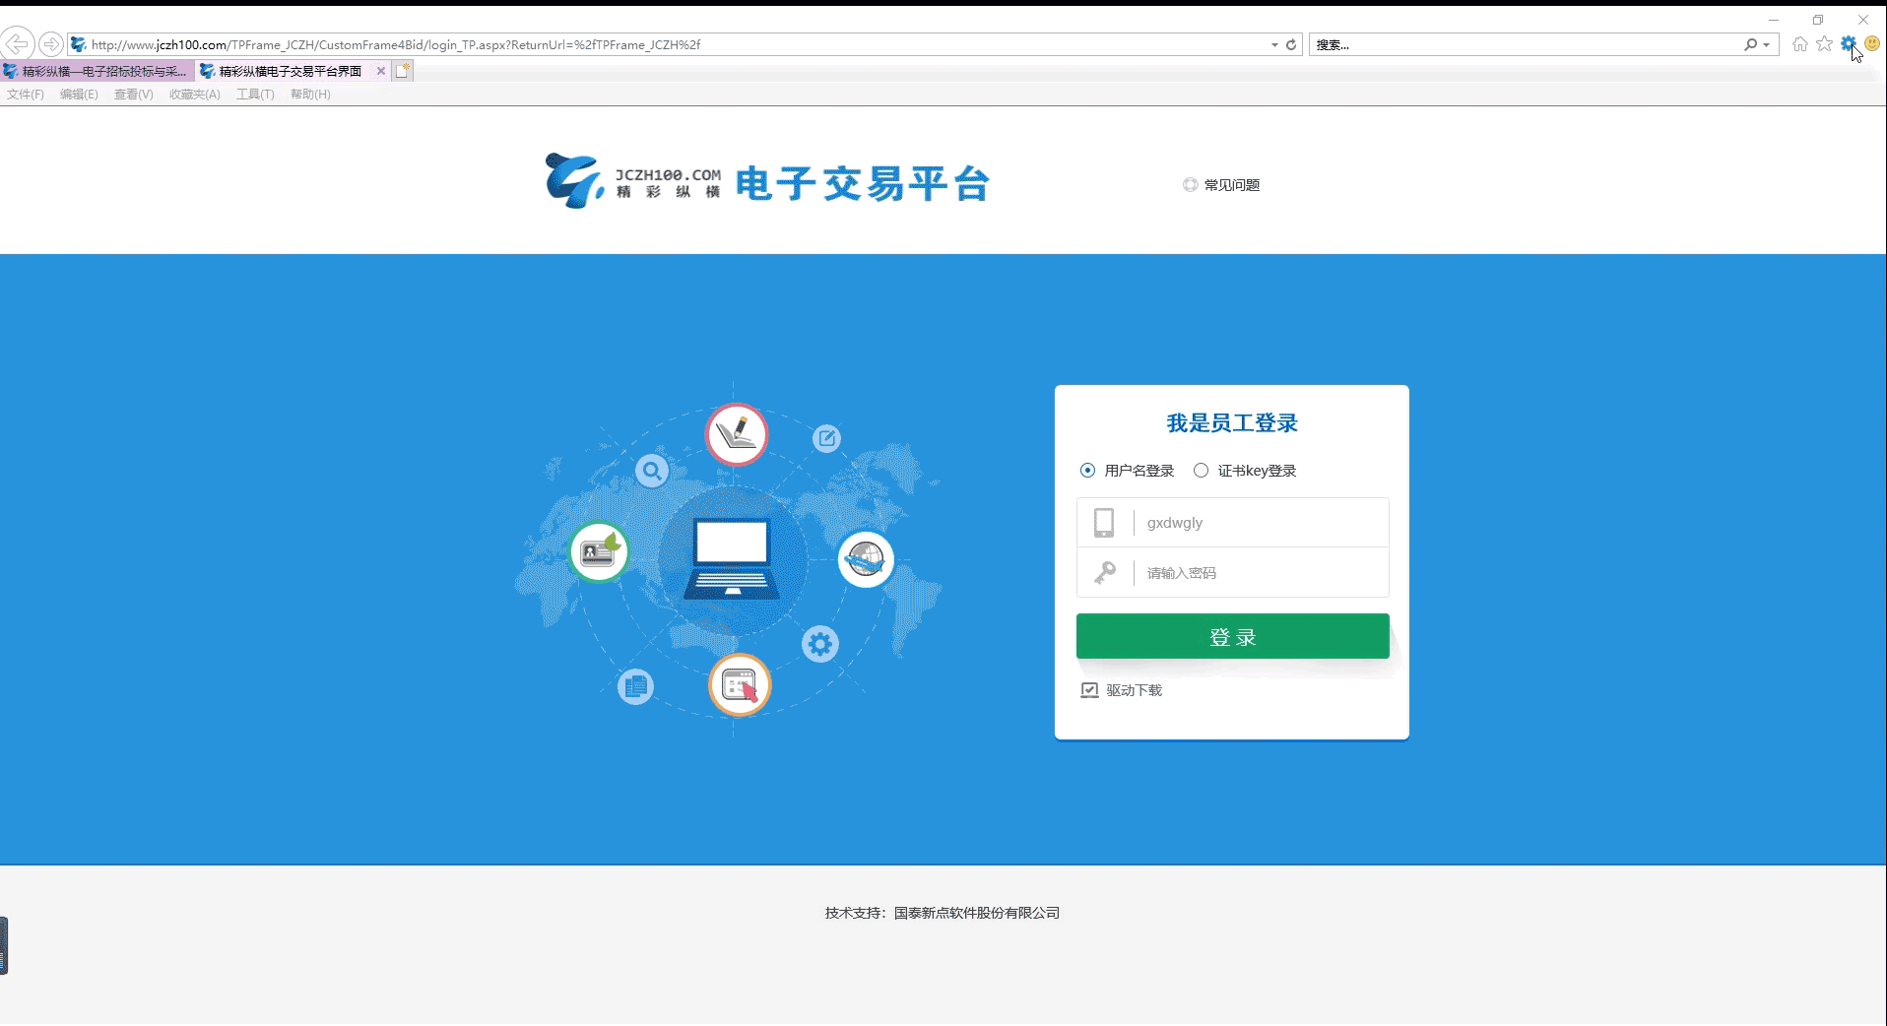Switch to the 精彩纵横—电子招标投标与采 tab

coord(97,71)
